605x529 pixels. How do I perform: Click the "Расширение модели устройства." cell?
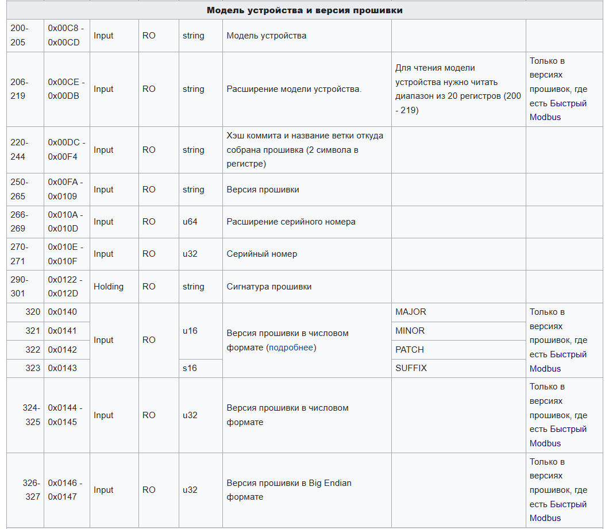pyautogui.click(x=294, y=89)
